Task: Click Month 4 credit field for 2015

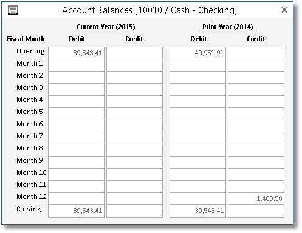Action: pos(135,101)
